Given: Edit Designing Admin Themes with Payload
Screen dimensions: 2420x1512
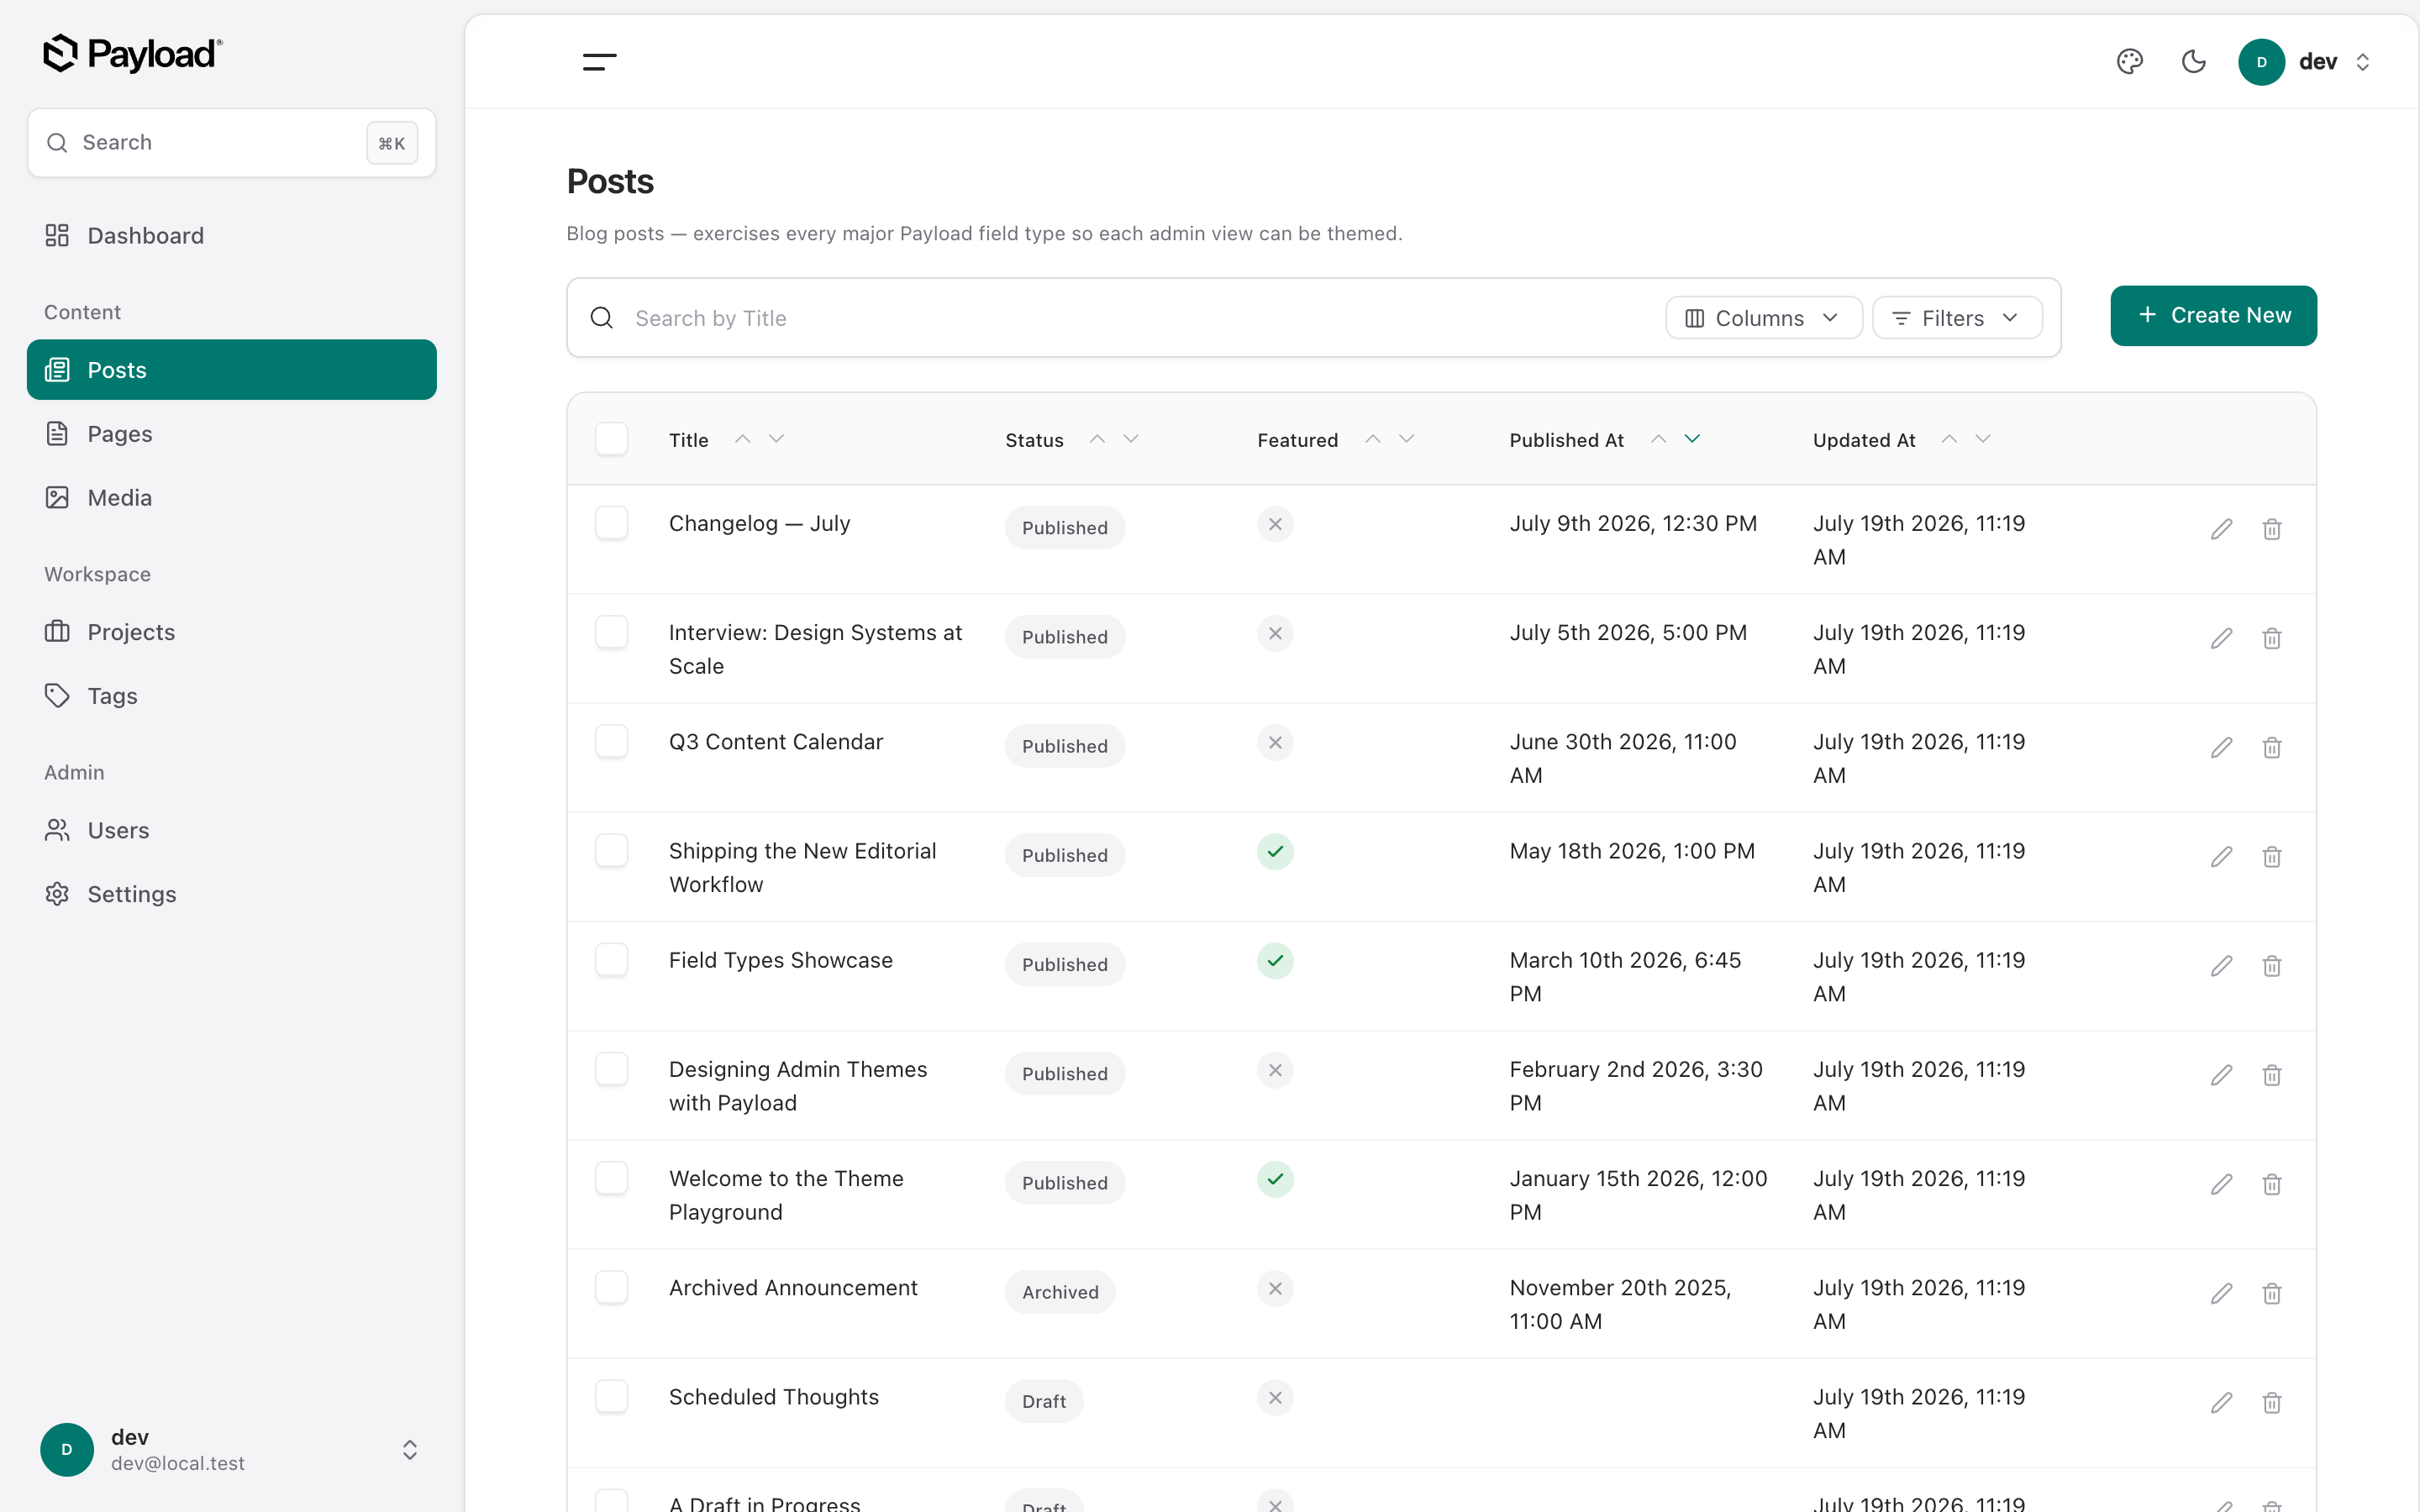Looking at the screenshot, I should point(2221,1075).
